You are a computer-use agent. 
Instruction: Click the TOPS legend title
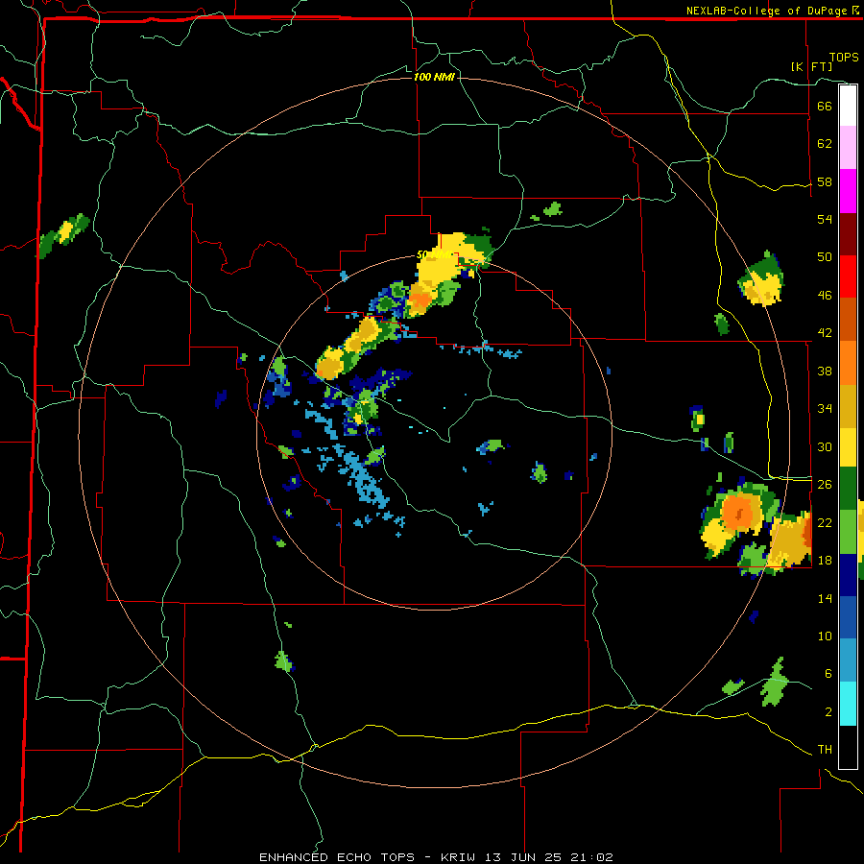pyautogui.click(x=844, y=58)
